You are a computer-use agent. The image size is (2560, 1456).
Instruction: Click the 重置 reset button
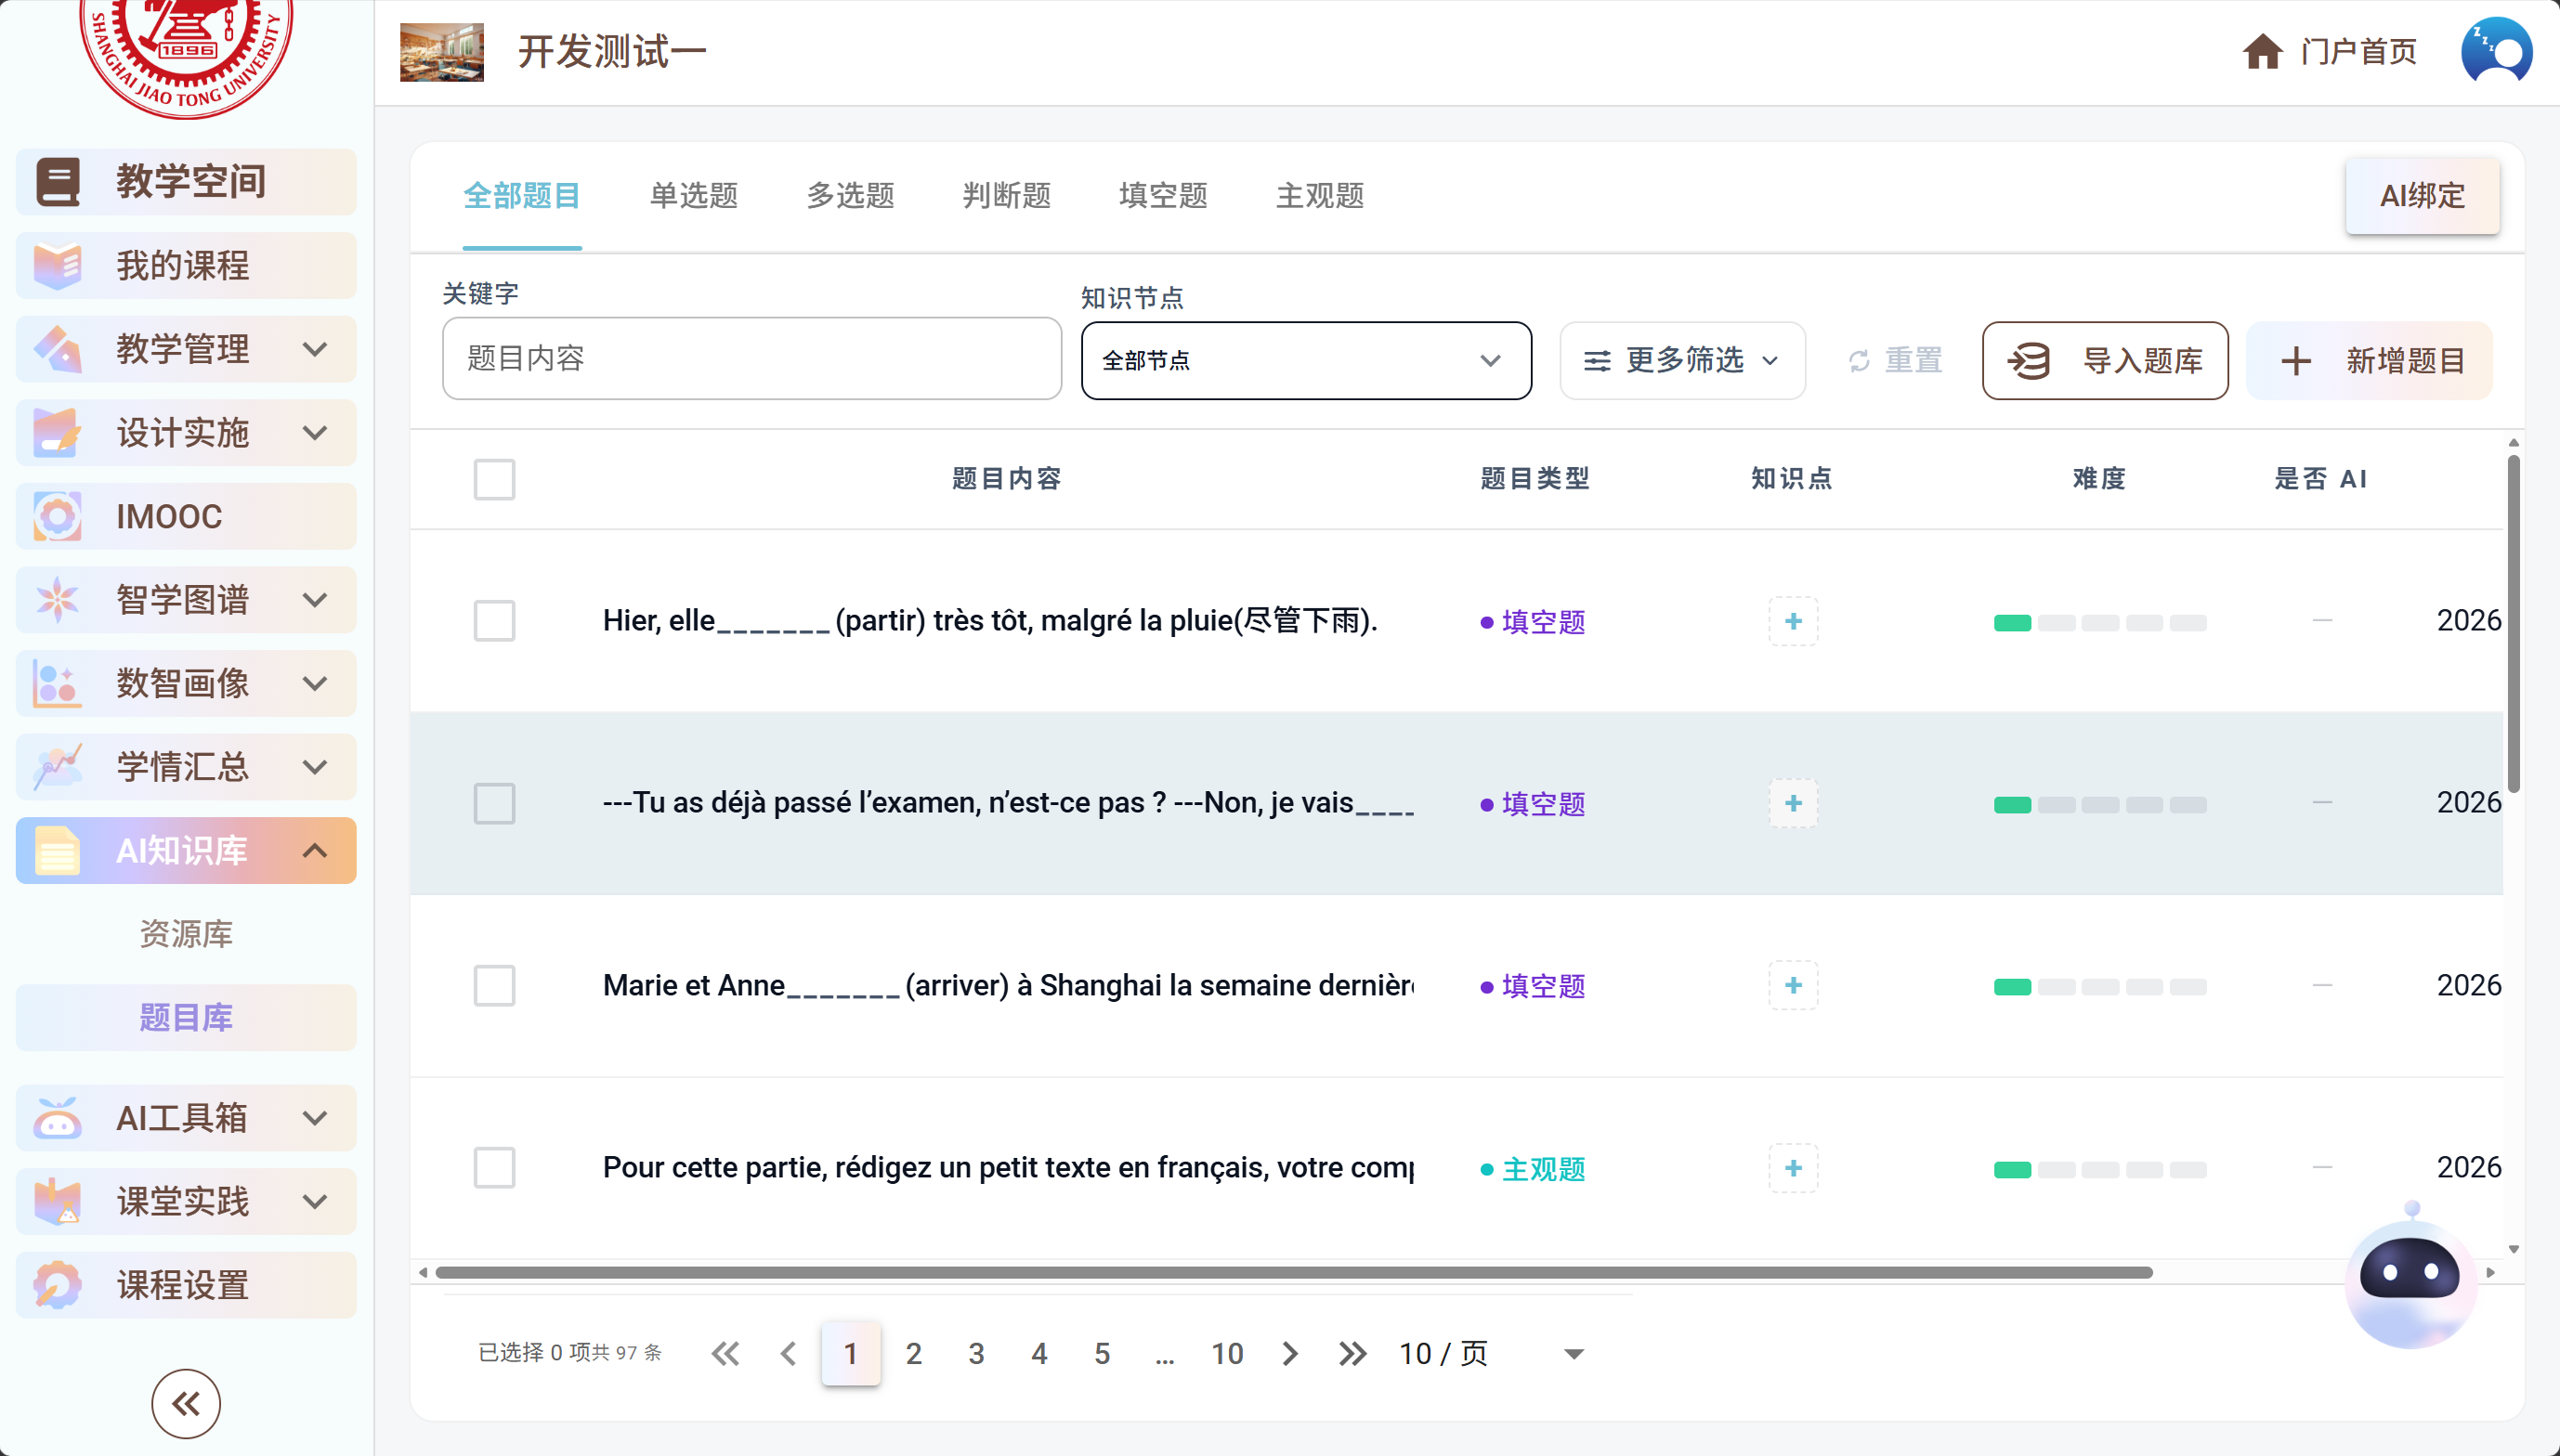[1895, 360]
